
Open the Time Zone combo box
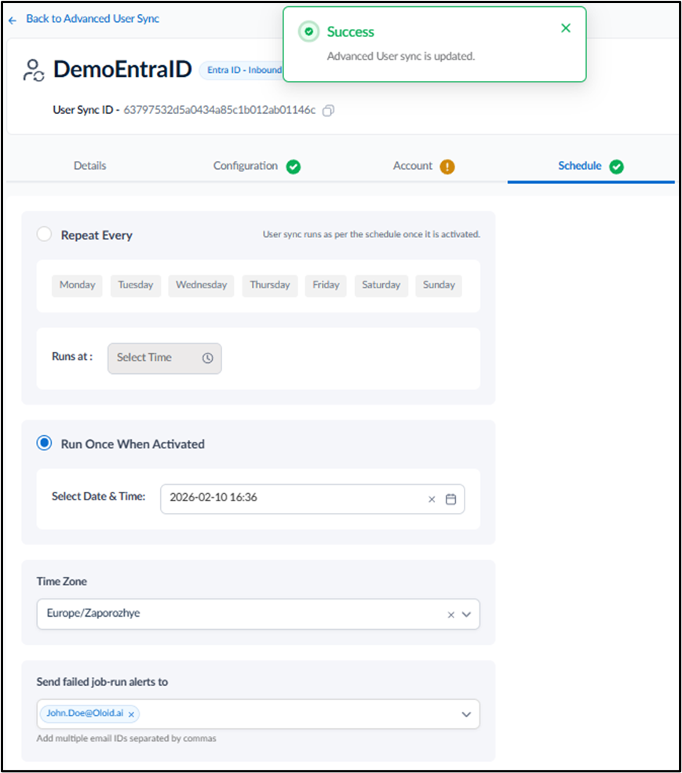[258, 614]
